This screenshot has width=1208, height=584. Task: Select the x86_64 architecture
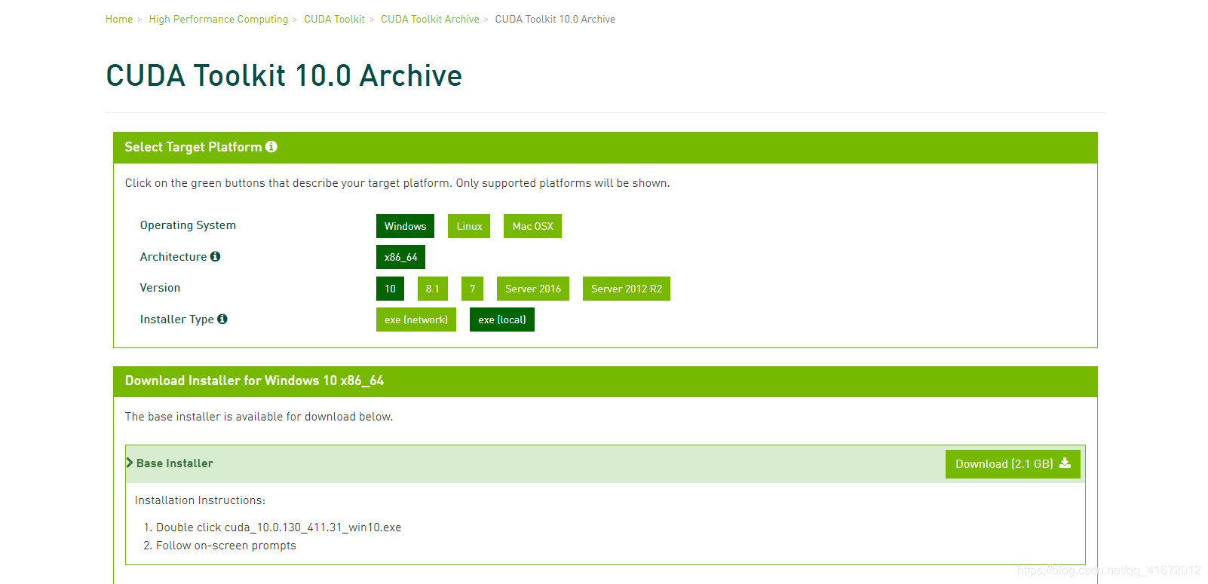click(x=400, y=257)
